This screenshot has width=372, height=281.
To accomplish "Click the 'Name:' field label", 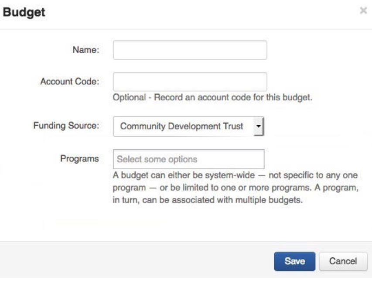I will 85,50.
